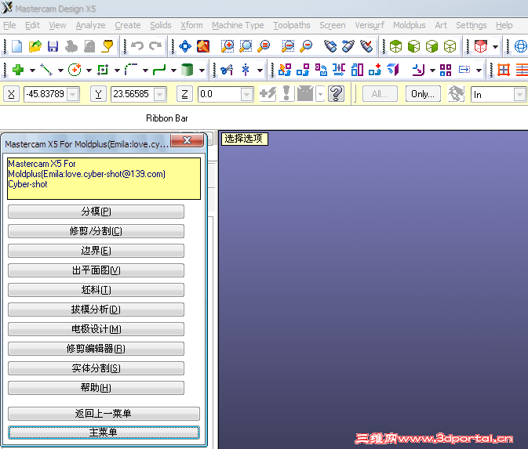The height and width of the screenshot is (449, 528).
Task: Open the Z coordinate dropdown
Action: [247, 94]
